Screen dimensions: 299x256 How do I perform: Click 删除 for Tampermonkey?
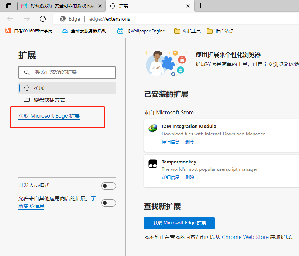tap(190, 177)
